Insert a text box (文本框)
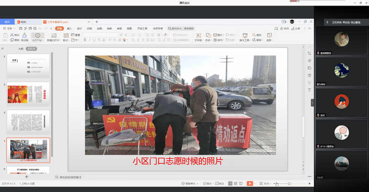 click(x=198, y=36)
